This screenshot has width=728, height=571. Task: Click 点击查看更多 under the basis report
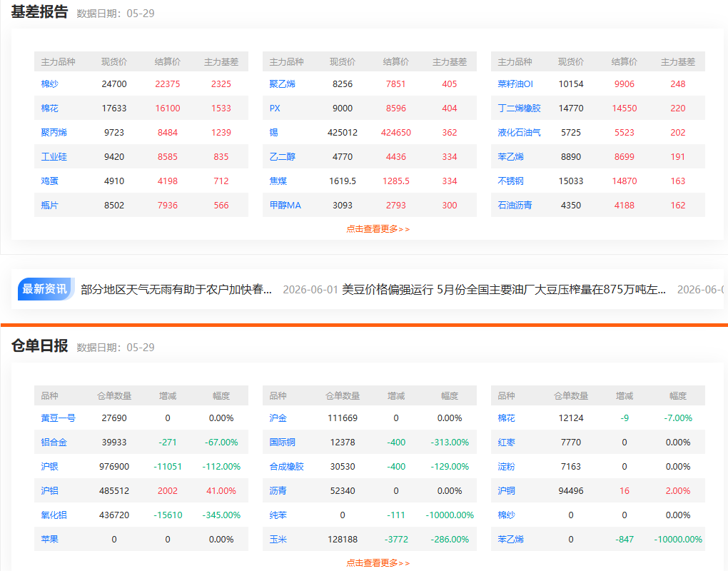(378, 229)
